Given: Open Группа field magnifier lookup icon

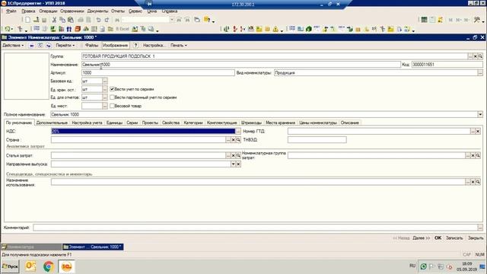Looking at the screenshot, I should pos(480,56).
